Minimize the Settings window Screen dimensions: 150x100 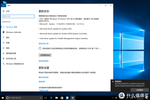(x=100, y=5)
